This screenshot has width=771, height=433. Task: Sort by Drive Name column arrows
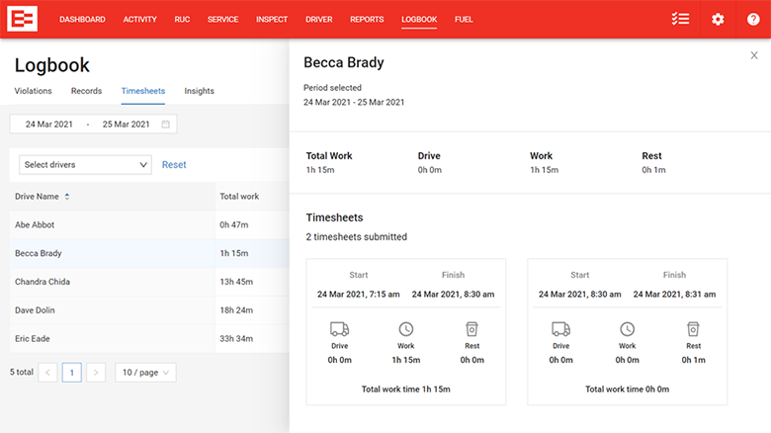[x=67, y=197]
